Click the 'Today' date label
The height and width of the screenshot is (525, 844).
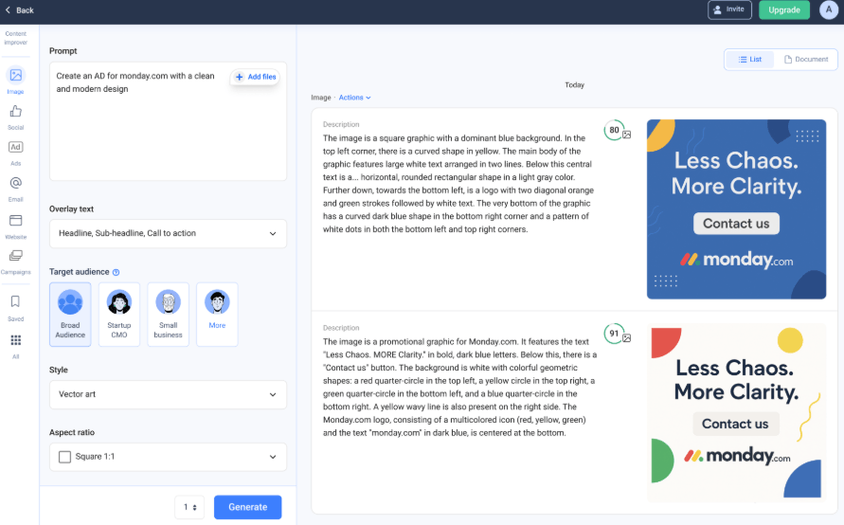(574, 85)
